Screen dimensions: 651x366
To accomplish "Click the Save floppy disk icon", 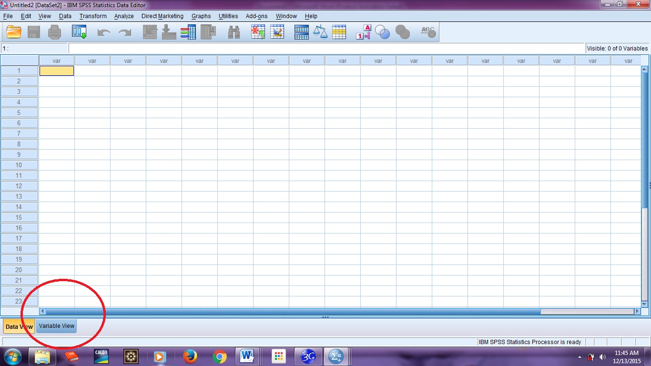I will (34, 32).
